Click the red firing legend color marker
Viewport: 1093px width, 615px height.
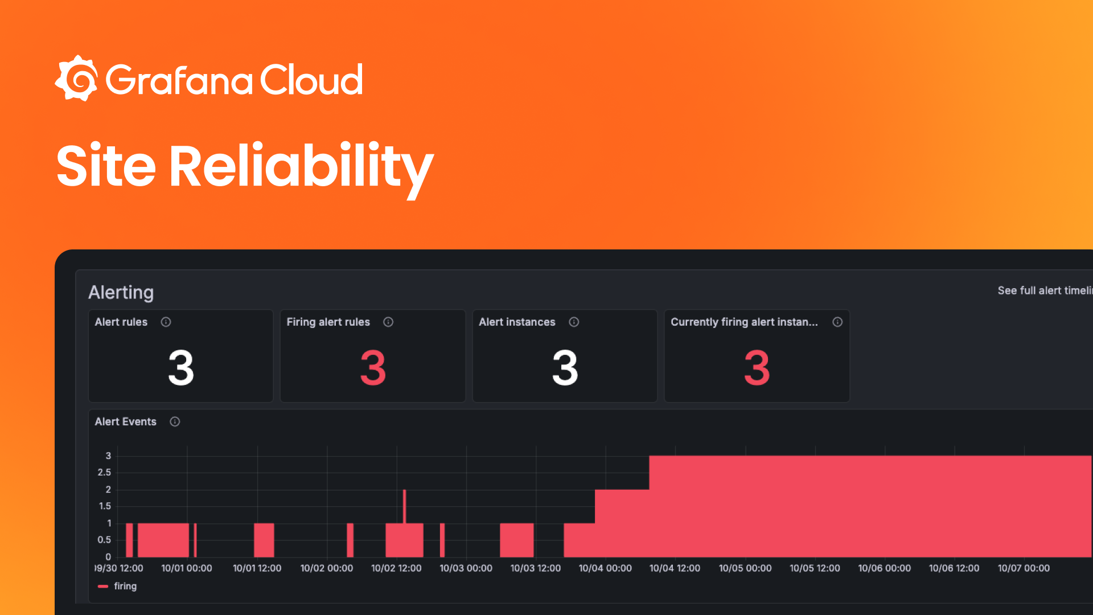pos(103,587)
